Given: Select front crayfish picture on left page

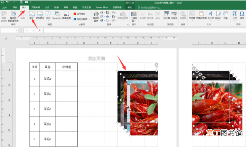Looking at the screenshot, I should pyautogui.click(x=144, y=109).
